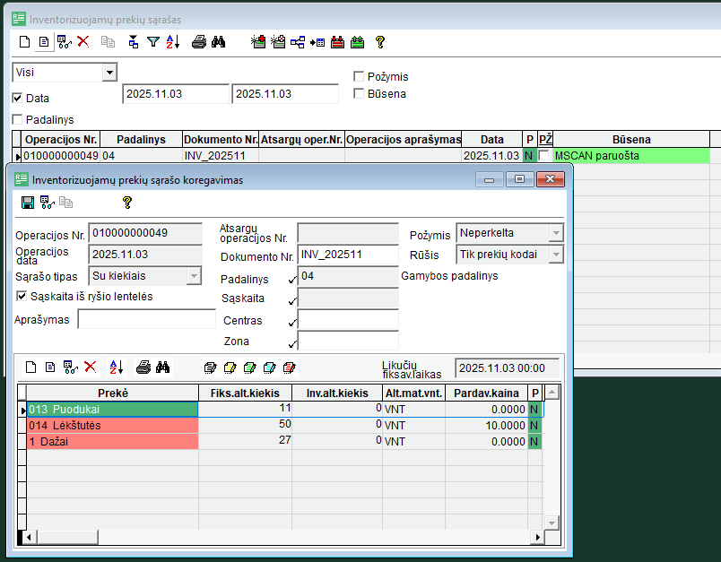Toggle the Sąskaita iš ryšio lentelės checkbox
721x562 pixels.
[x=22, y=296]
